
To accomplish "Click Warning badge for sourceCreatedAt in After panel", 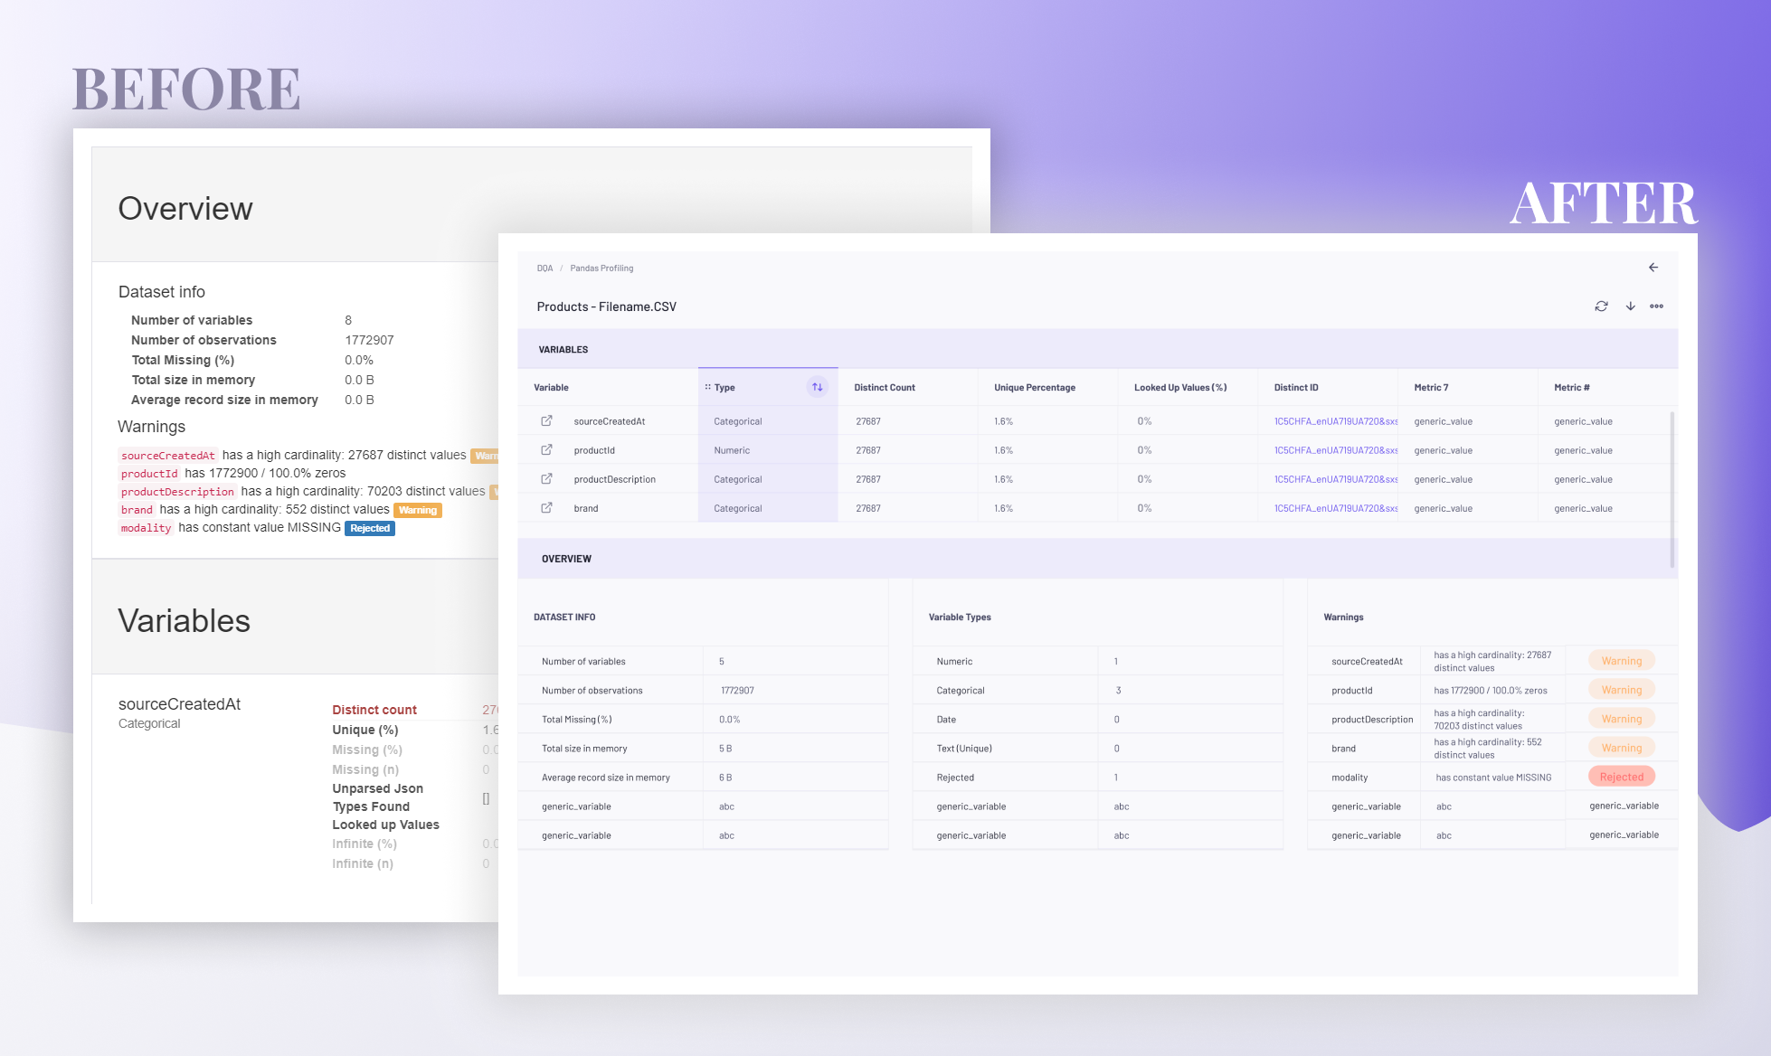I will [x=1621, y=661].
